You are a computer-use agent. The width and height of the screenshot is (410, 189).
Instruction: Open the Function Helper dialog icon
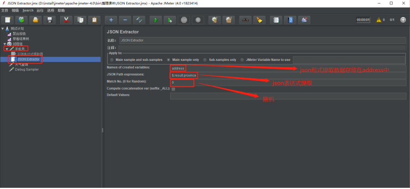[276, 20]
